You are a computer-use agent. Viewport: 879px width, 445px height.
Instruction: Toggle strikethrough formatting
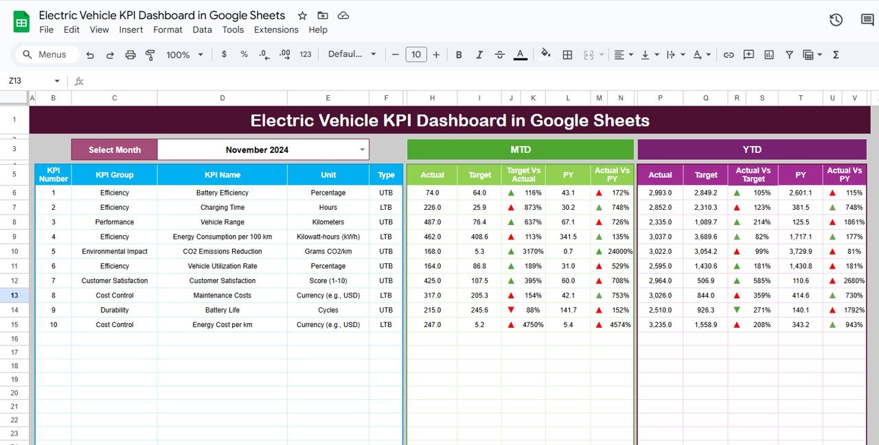500,54
